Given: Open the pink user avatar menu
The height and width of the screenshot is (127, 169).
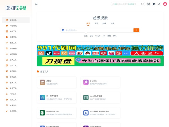Looking at the screenshot, I should click(x=165, y=4).
